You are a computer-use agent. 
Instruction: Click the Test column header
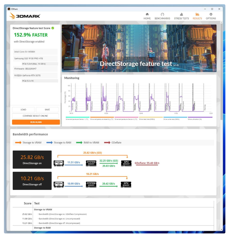click(x=37, y=203)
